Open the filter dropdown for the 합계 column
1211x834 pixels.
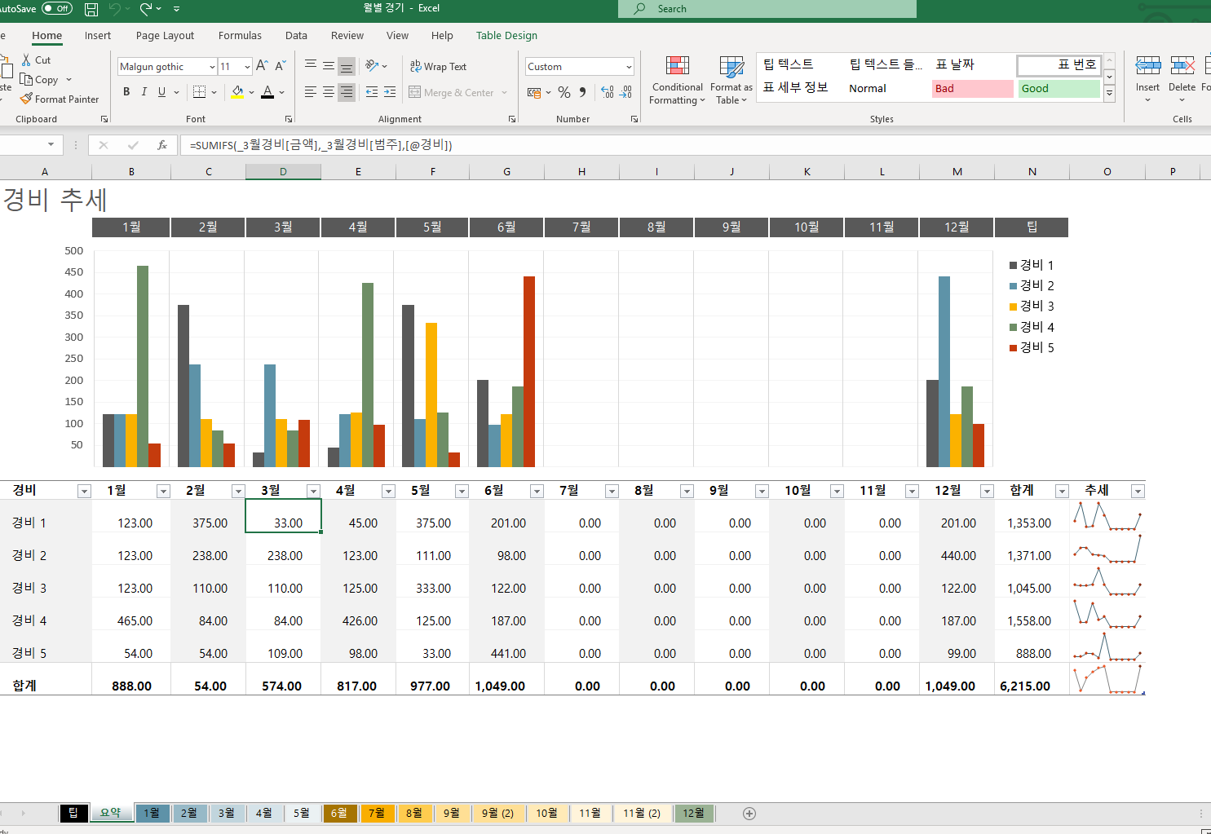[1062, 491]
